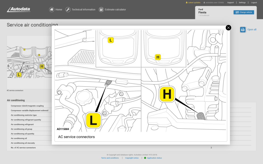Click the Change vehicle button
Viewport: 263px width, 164px height.
243,12
